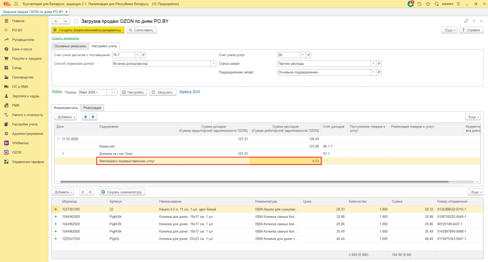Open Покупки и продажи section
Image resolution: width=488 pixels, height=262 pixels.
coord(27,58)
